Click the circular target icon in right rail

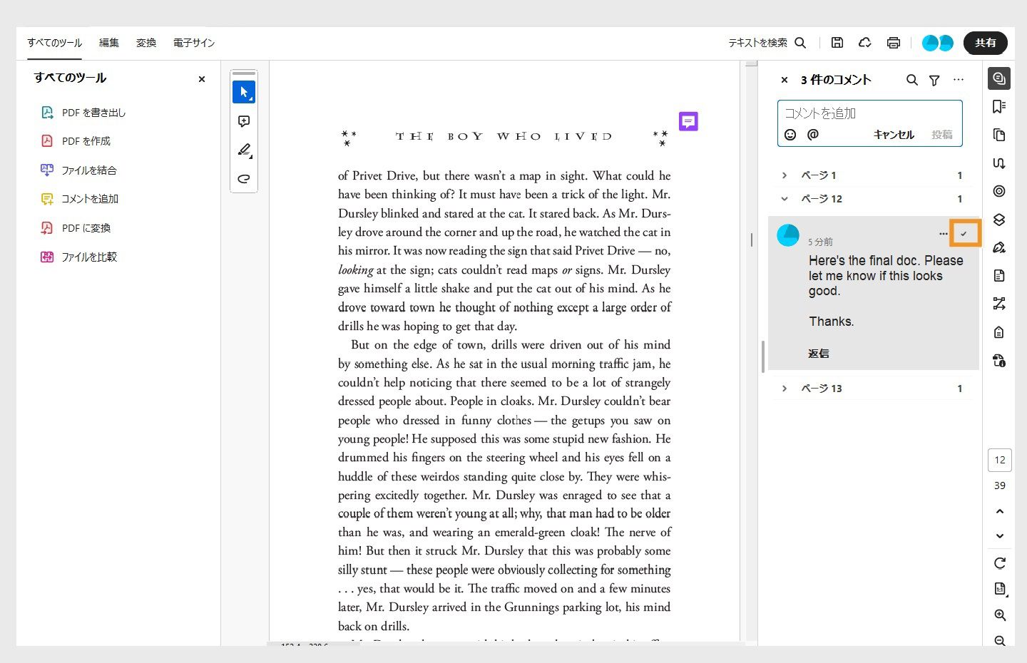coord(999,191)
